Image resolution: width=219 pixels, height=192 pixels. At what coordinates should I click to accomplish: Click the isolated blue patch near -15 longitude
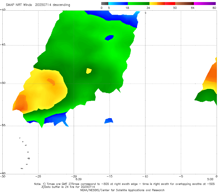[109, 121]
